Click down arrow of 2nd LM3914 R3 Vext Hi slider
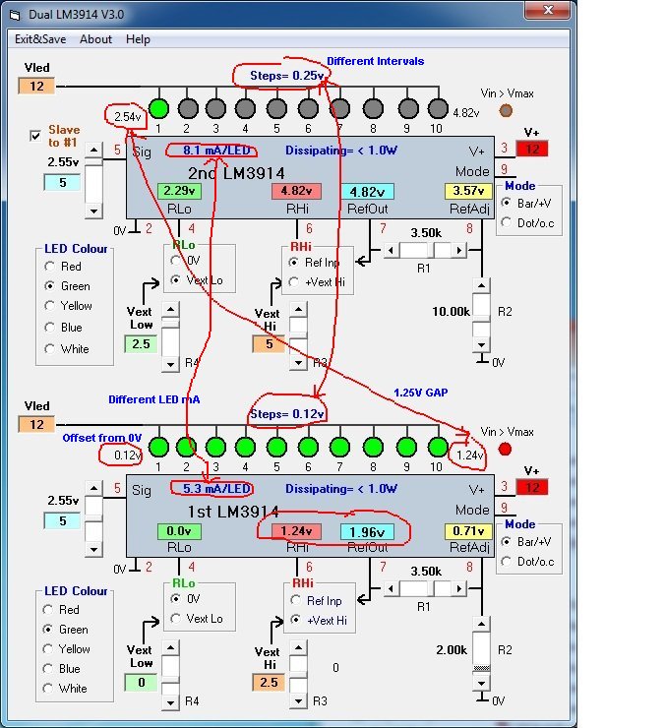This screenshot has width=665, height=728. point(298,363)
